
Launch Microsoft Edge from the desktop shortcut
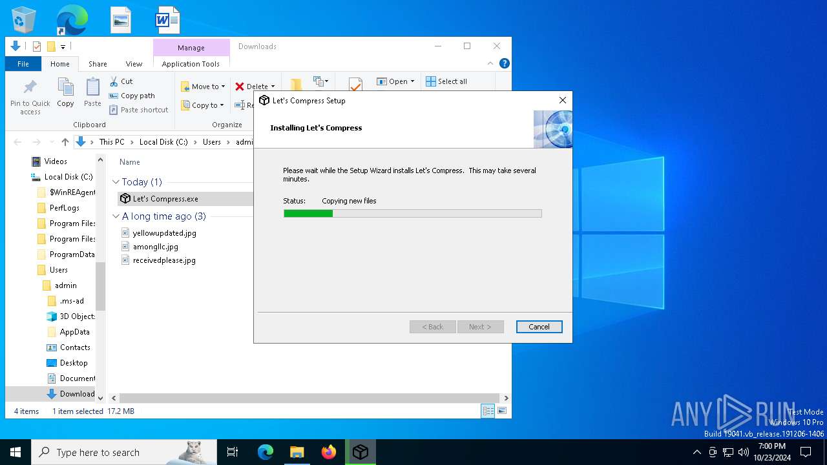tap(72, 20)
